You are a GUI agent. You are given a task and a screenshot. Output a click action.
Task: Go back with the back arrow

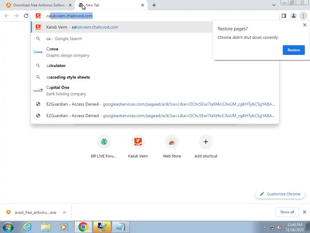tap(7, 16)
